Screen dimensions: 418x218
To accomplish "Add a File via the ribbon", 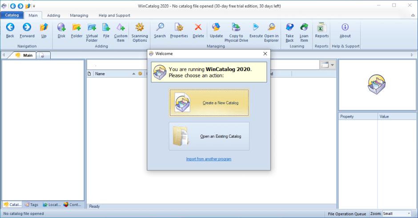I will coord(106,31).
